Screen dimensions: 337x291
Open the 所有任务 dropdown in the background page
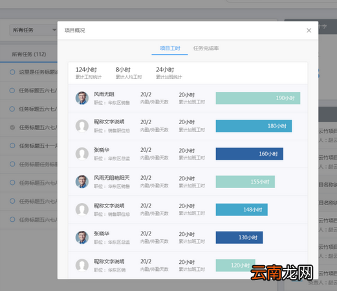coord(33,30)
